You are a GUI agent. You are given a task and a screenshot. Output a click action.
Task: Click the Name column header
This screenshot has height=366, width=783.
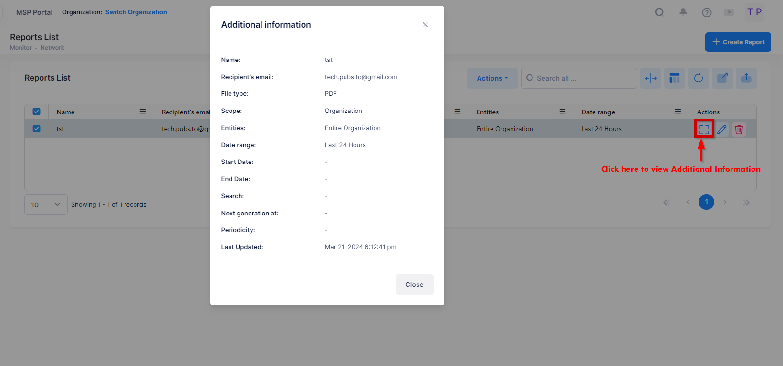click(65, 112)
